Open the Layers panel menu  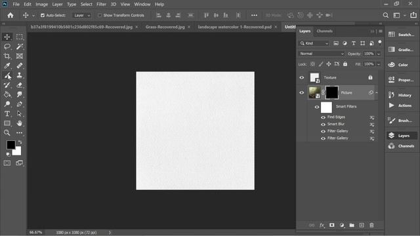click(381, 31)
